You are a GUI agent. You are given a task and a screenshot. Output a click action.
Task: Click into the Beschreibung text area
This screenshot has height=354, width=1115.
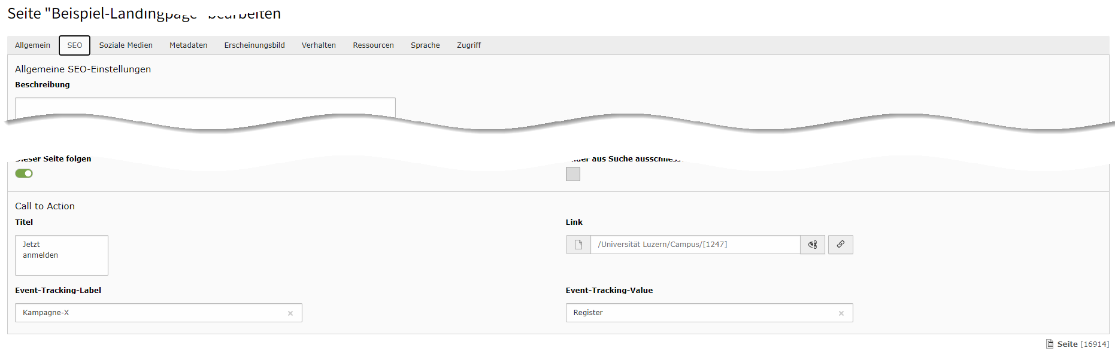point(205,108)
